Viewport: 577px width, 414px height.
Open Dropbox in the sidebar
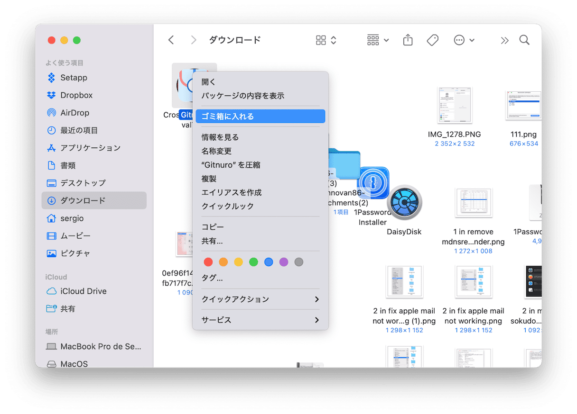coord(76,95)
